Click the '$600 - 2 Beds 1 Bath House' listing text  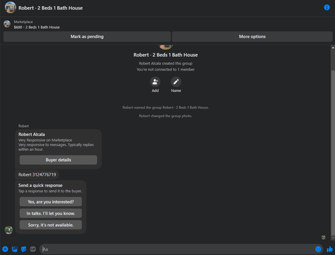tap(37, 28)
